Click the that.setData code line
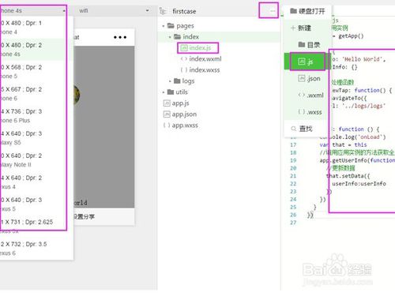395x296 pixels. (348, 176)
